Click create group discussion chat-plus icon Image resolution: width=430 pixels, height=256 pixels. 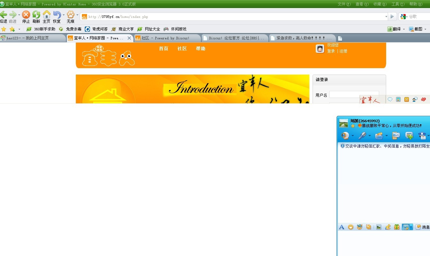click(x=409, y=136)
